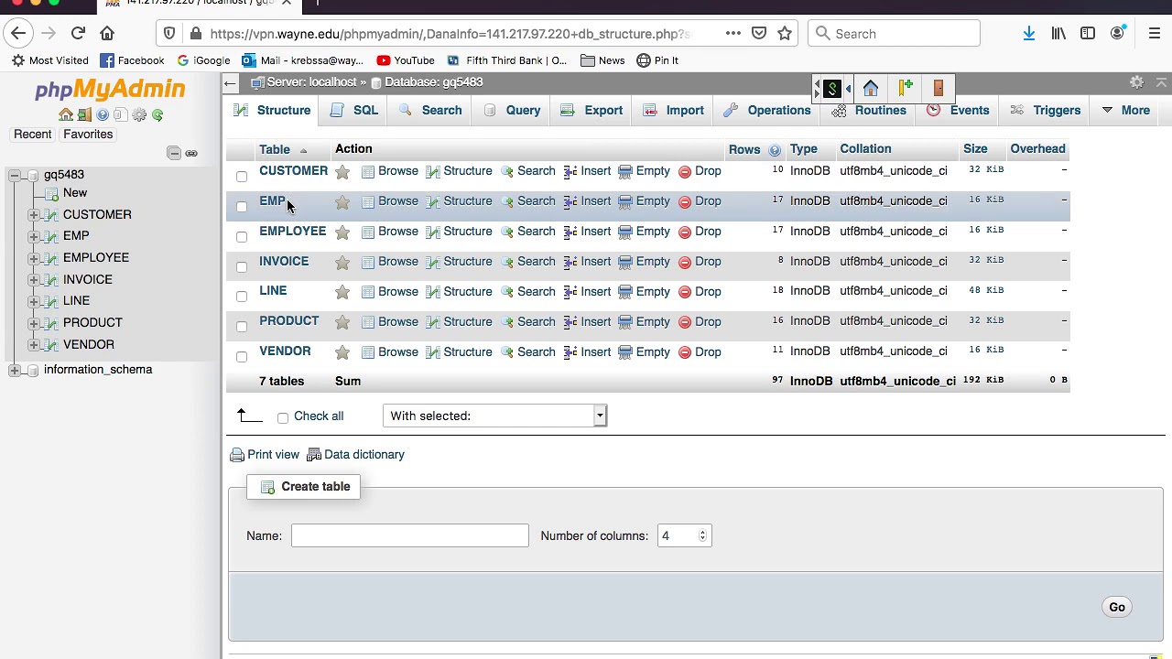Expand the EMP tree node
This screenshot has height=659, width=1172.
point(34,236)
